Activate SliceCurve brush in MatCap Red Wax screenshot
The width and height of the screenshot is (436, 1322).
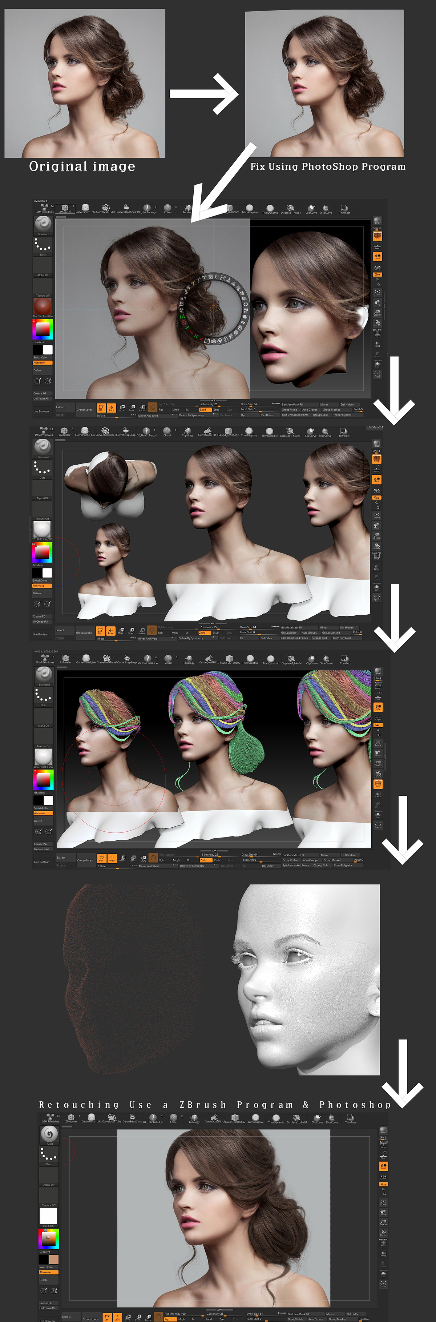click(326, 209)
